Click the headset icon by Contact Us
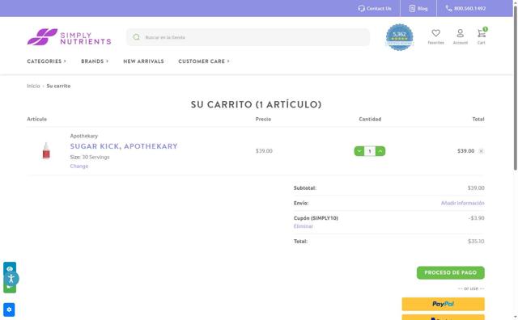This screenshot has height=320, width=518. click(x=362, y=9)
